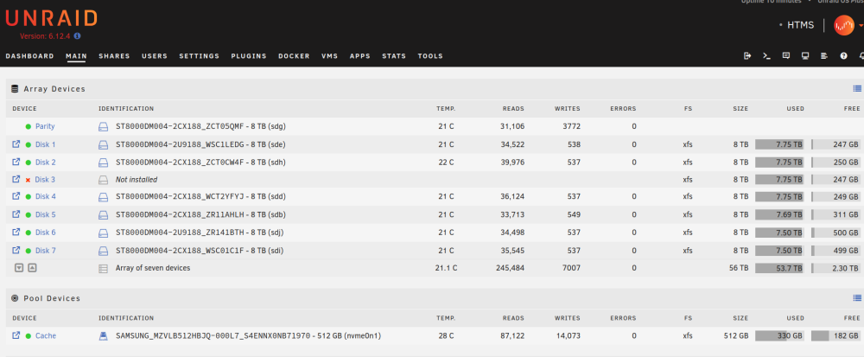The image size is (864, 357).
Task: Click the Samsung NVMe drive icon
Action: [x=103, y=336]
